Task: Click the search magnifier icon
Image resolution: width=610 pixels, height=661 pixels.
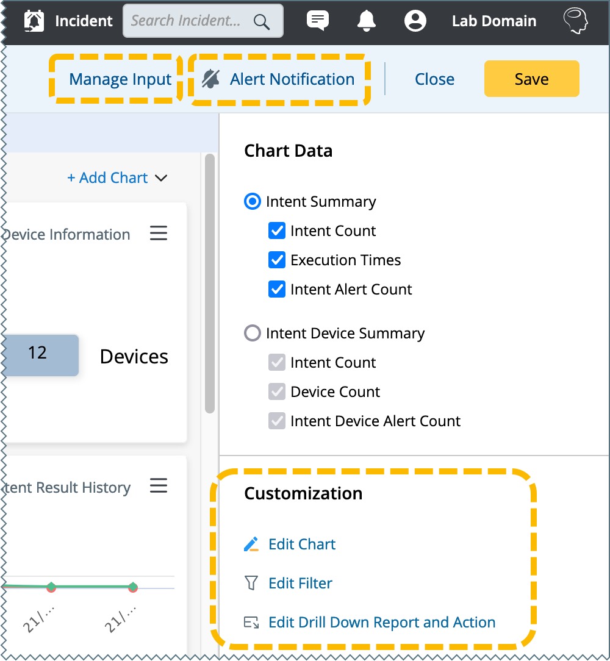Action: pos(262,21)
